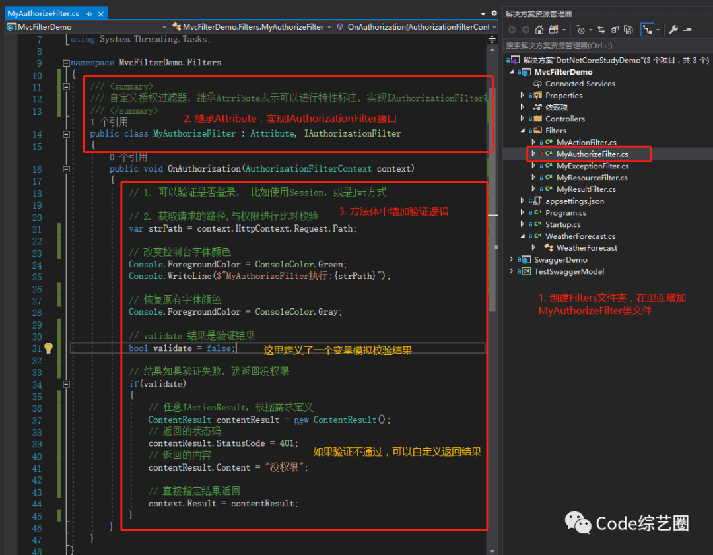Viewport: 713px width, 555px height.
Task: Click the lightbulb quick actions icon at line 31
Action: click(x=49, y=348)
